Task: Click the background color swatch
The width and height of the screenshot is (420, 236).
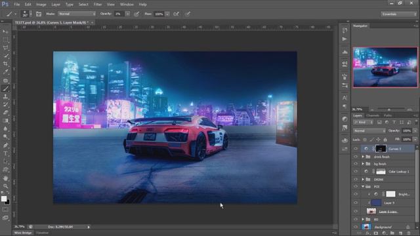Action: [x=7, y=202]
